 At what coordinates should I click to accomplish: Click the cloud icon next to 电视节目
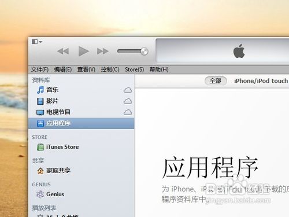tap(128, 112)
